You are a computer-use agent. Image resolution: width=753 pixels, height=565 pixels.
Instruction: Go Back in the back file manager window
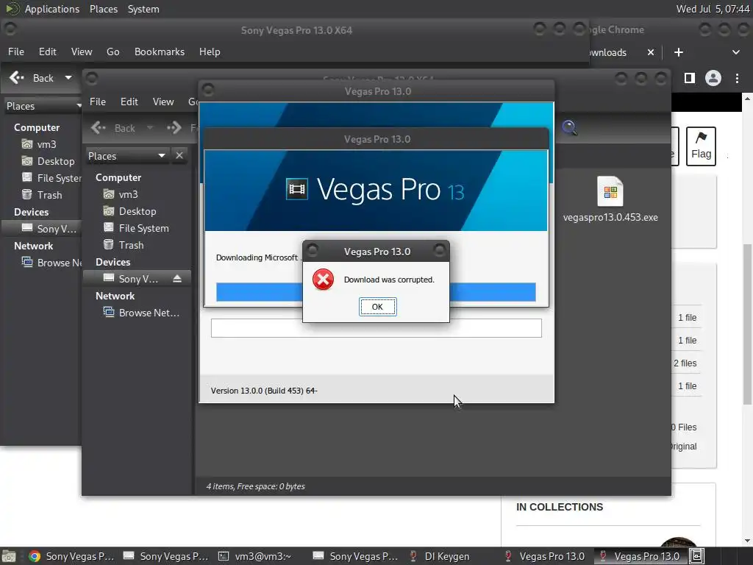click(x=32, y=78)
